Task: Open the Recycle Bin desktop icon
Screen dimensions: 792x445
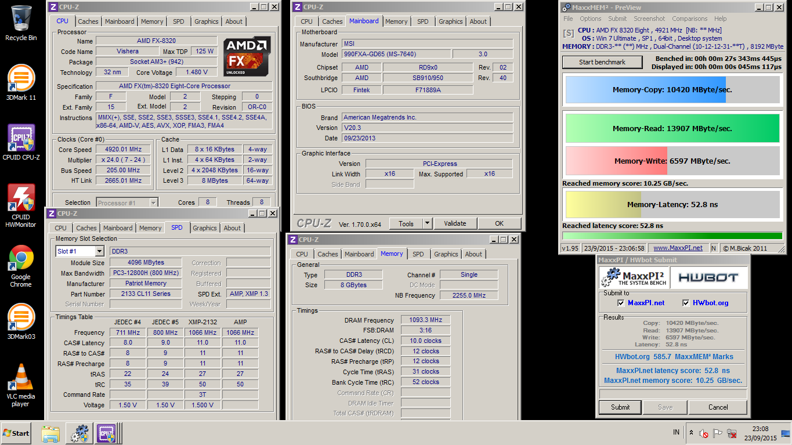Action: pos(21,23)
